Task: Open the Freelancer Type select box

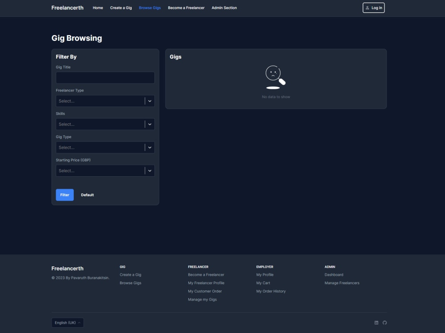Action: pyautogui.click(x=105, y=101)
